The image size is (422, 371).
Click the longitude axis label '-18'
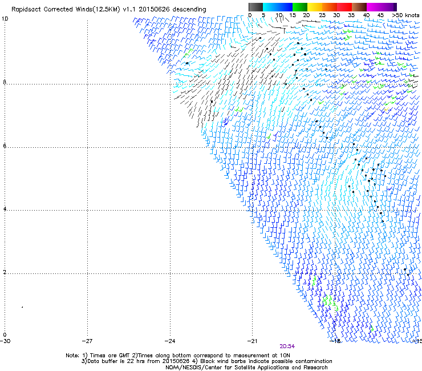tap(335, 341)
